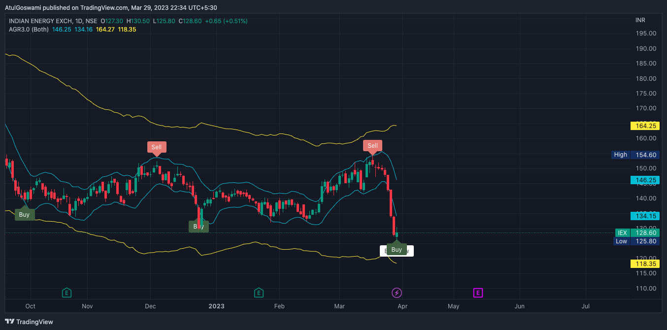Screen dimensions: 667x330
Task: Click the Low 125.80 price label
Action: pyautogui.click(x=636, y=241)
